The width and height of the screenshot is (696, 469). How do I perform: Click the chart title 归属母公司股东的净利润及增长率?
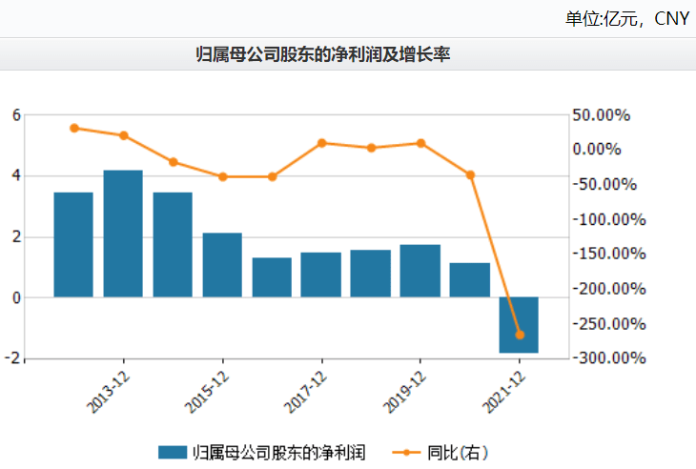coord(321,55)
